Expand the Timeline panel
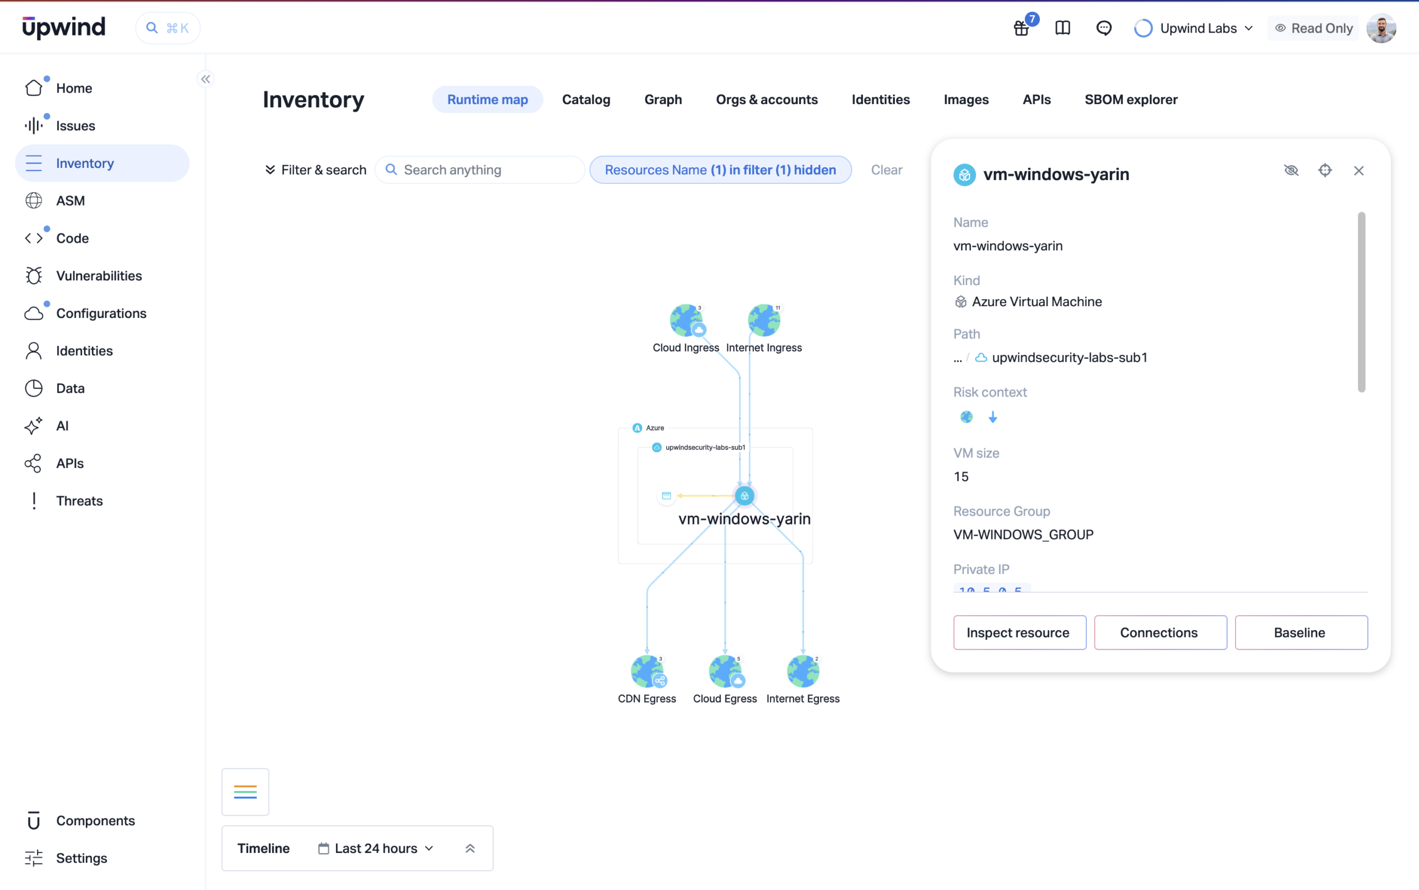Viewport: 1419px width, 890px height. point(470,849)
